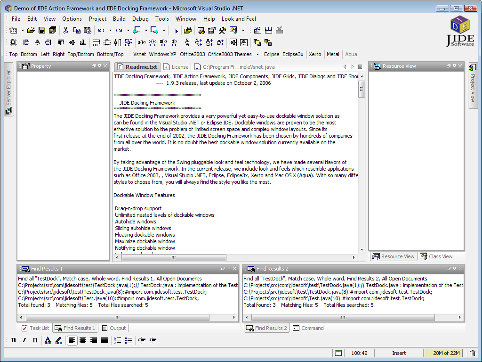
Task: Apply the Vsnet look and feel
Action: (x=139, y=54)
